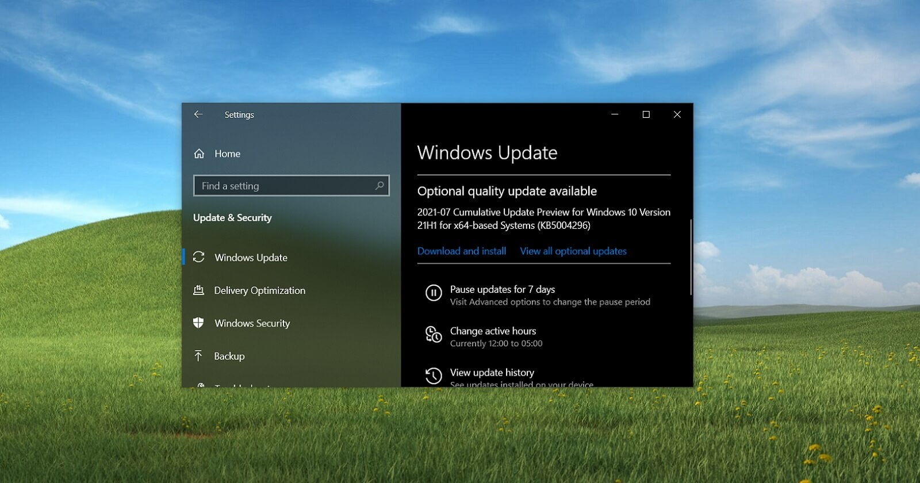This screenshot has width=920, height=483.
Task: Click View all optional updates link
Action: pyautogui.click(x=573, y=251)
